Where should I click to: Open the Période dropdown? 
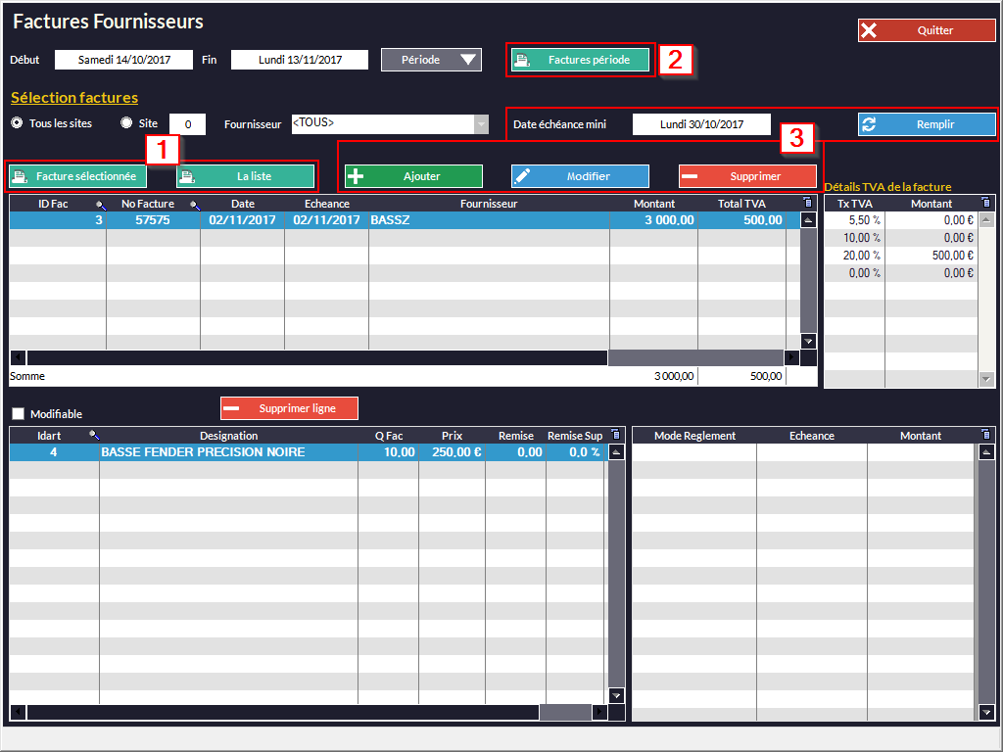(x=431, y=60)
